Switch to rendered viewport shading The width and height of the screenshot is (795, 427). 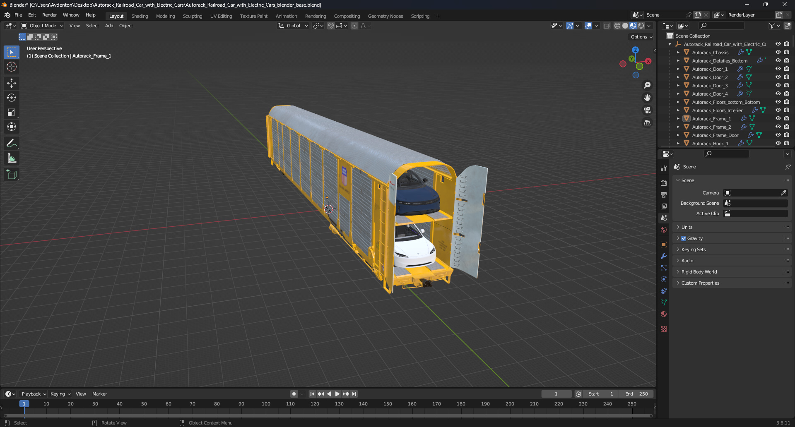point(641,26)
